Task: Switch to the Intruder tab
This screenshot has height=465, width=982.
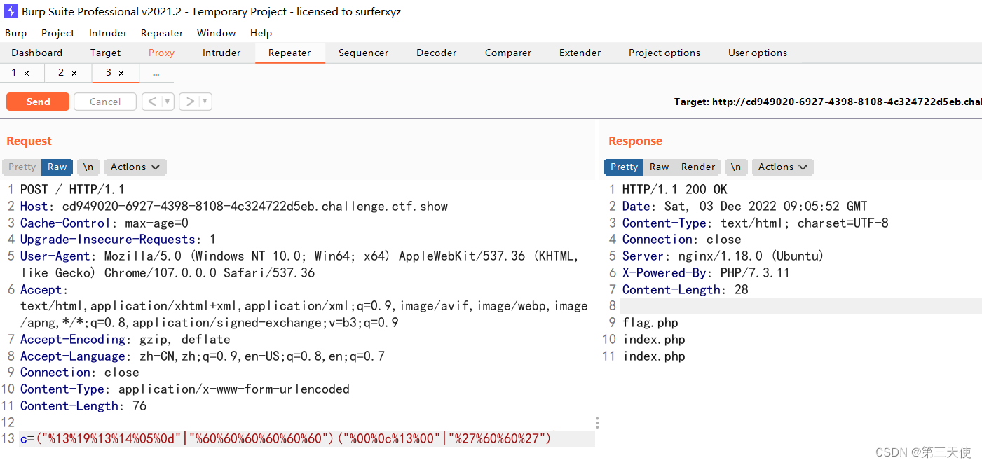Action: pos(221,53)
